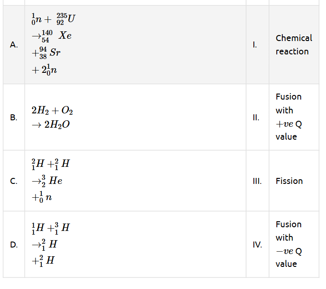Click Roman numeral I
The width and height of the screenshot is (326, 289).
tap(255, 45)
